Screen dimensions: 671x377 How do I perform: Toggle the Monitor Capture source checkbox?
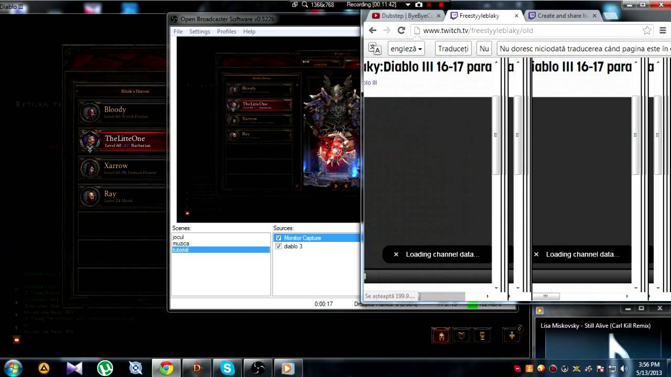[278, 238]
